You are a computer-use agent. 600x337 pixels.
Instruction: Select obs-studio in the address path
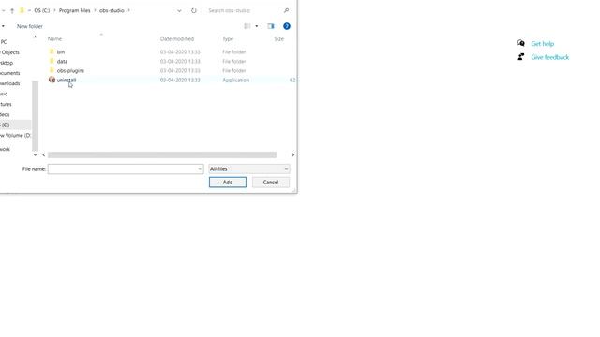[112, 10]
